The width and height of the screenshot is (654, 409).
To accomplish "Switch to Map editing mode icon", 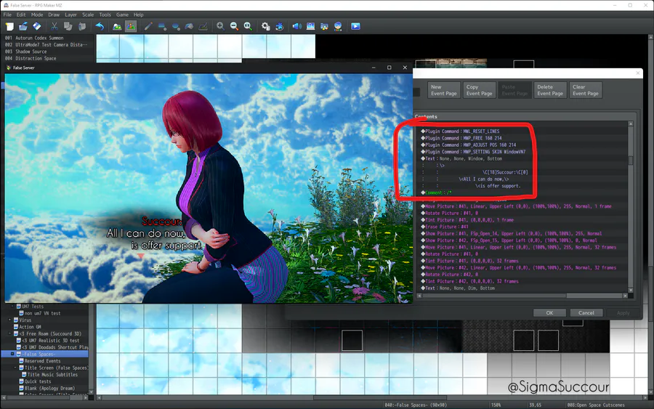I will (x=117, y=26).
